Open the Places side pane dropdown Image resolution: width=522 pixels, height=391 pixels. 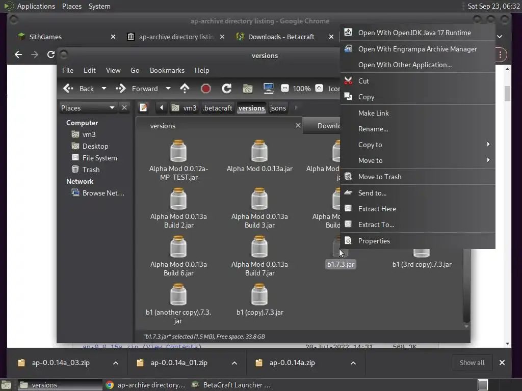tap(88, 108)
